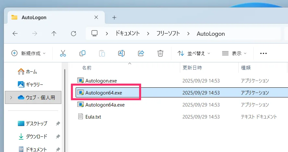288x152 pixels.
Task: Sort by the 名前 column header
Action: coord(87,68)
